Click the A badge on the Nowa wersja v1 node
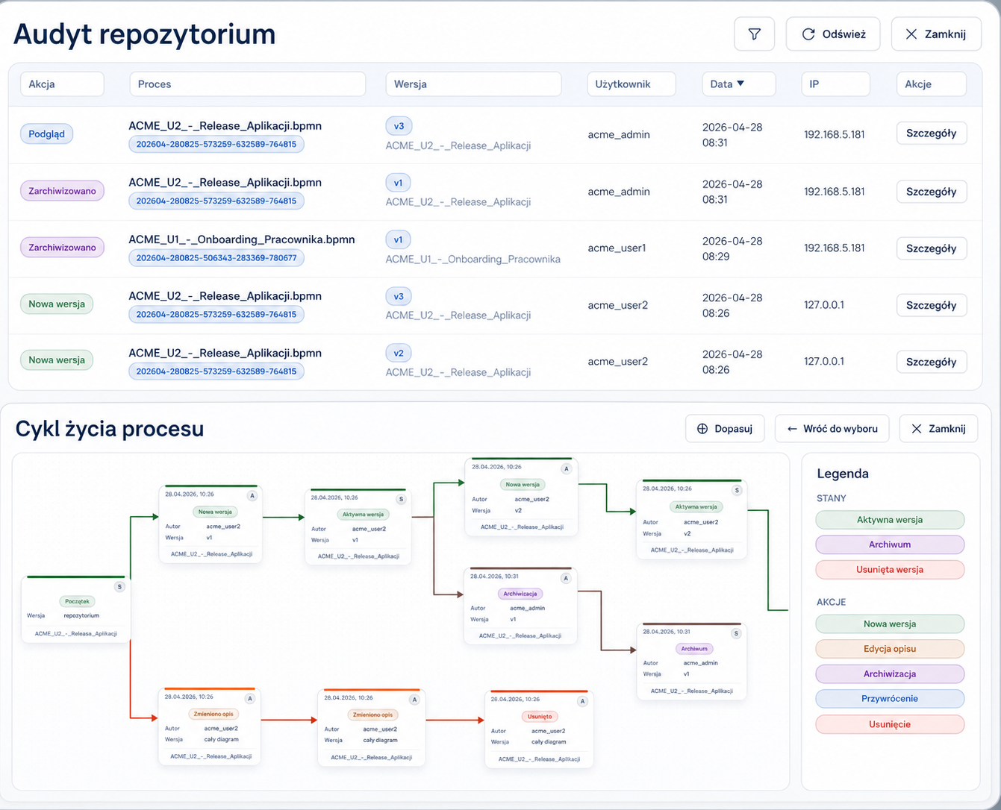Screen dimensions: 1001x810 252,495
